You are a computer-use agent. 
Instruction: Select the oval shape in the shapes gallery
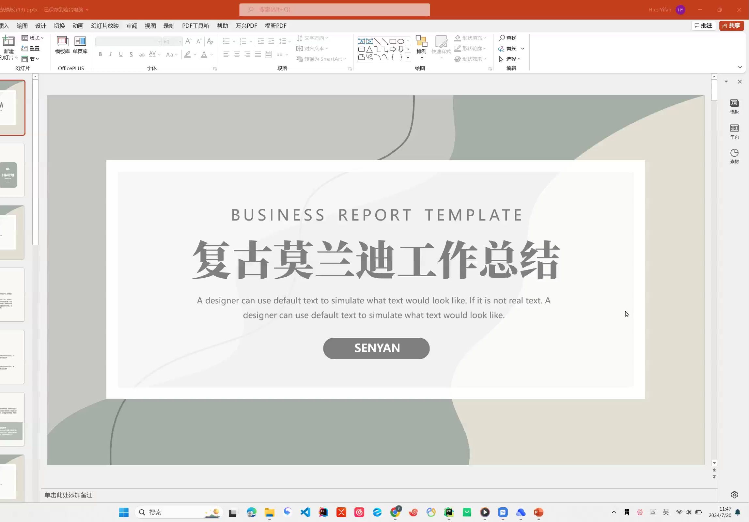click(400, 41)
